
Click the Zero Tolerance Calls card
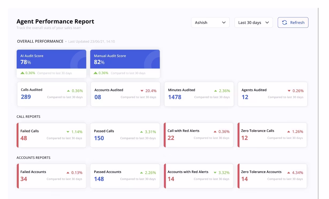pyautogui.click(x=272, y=135)
